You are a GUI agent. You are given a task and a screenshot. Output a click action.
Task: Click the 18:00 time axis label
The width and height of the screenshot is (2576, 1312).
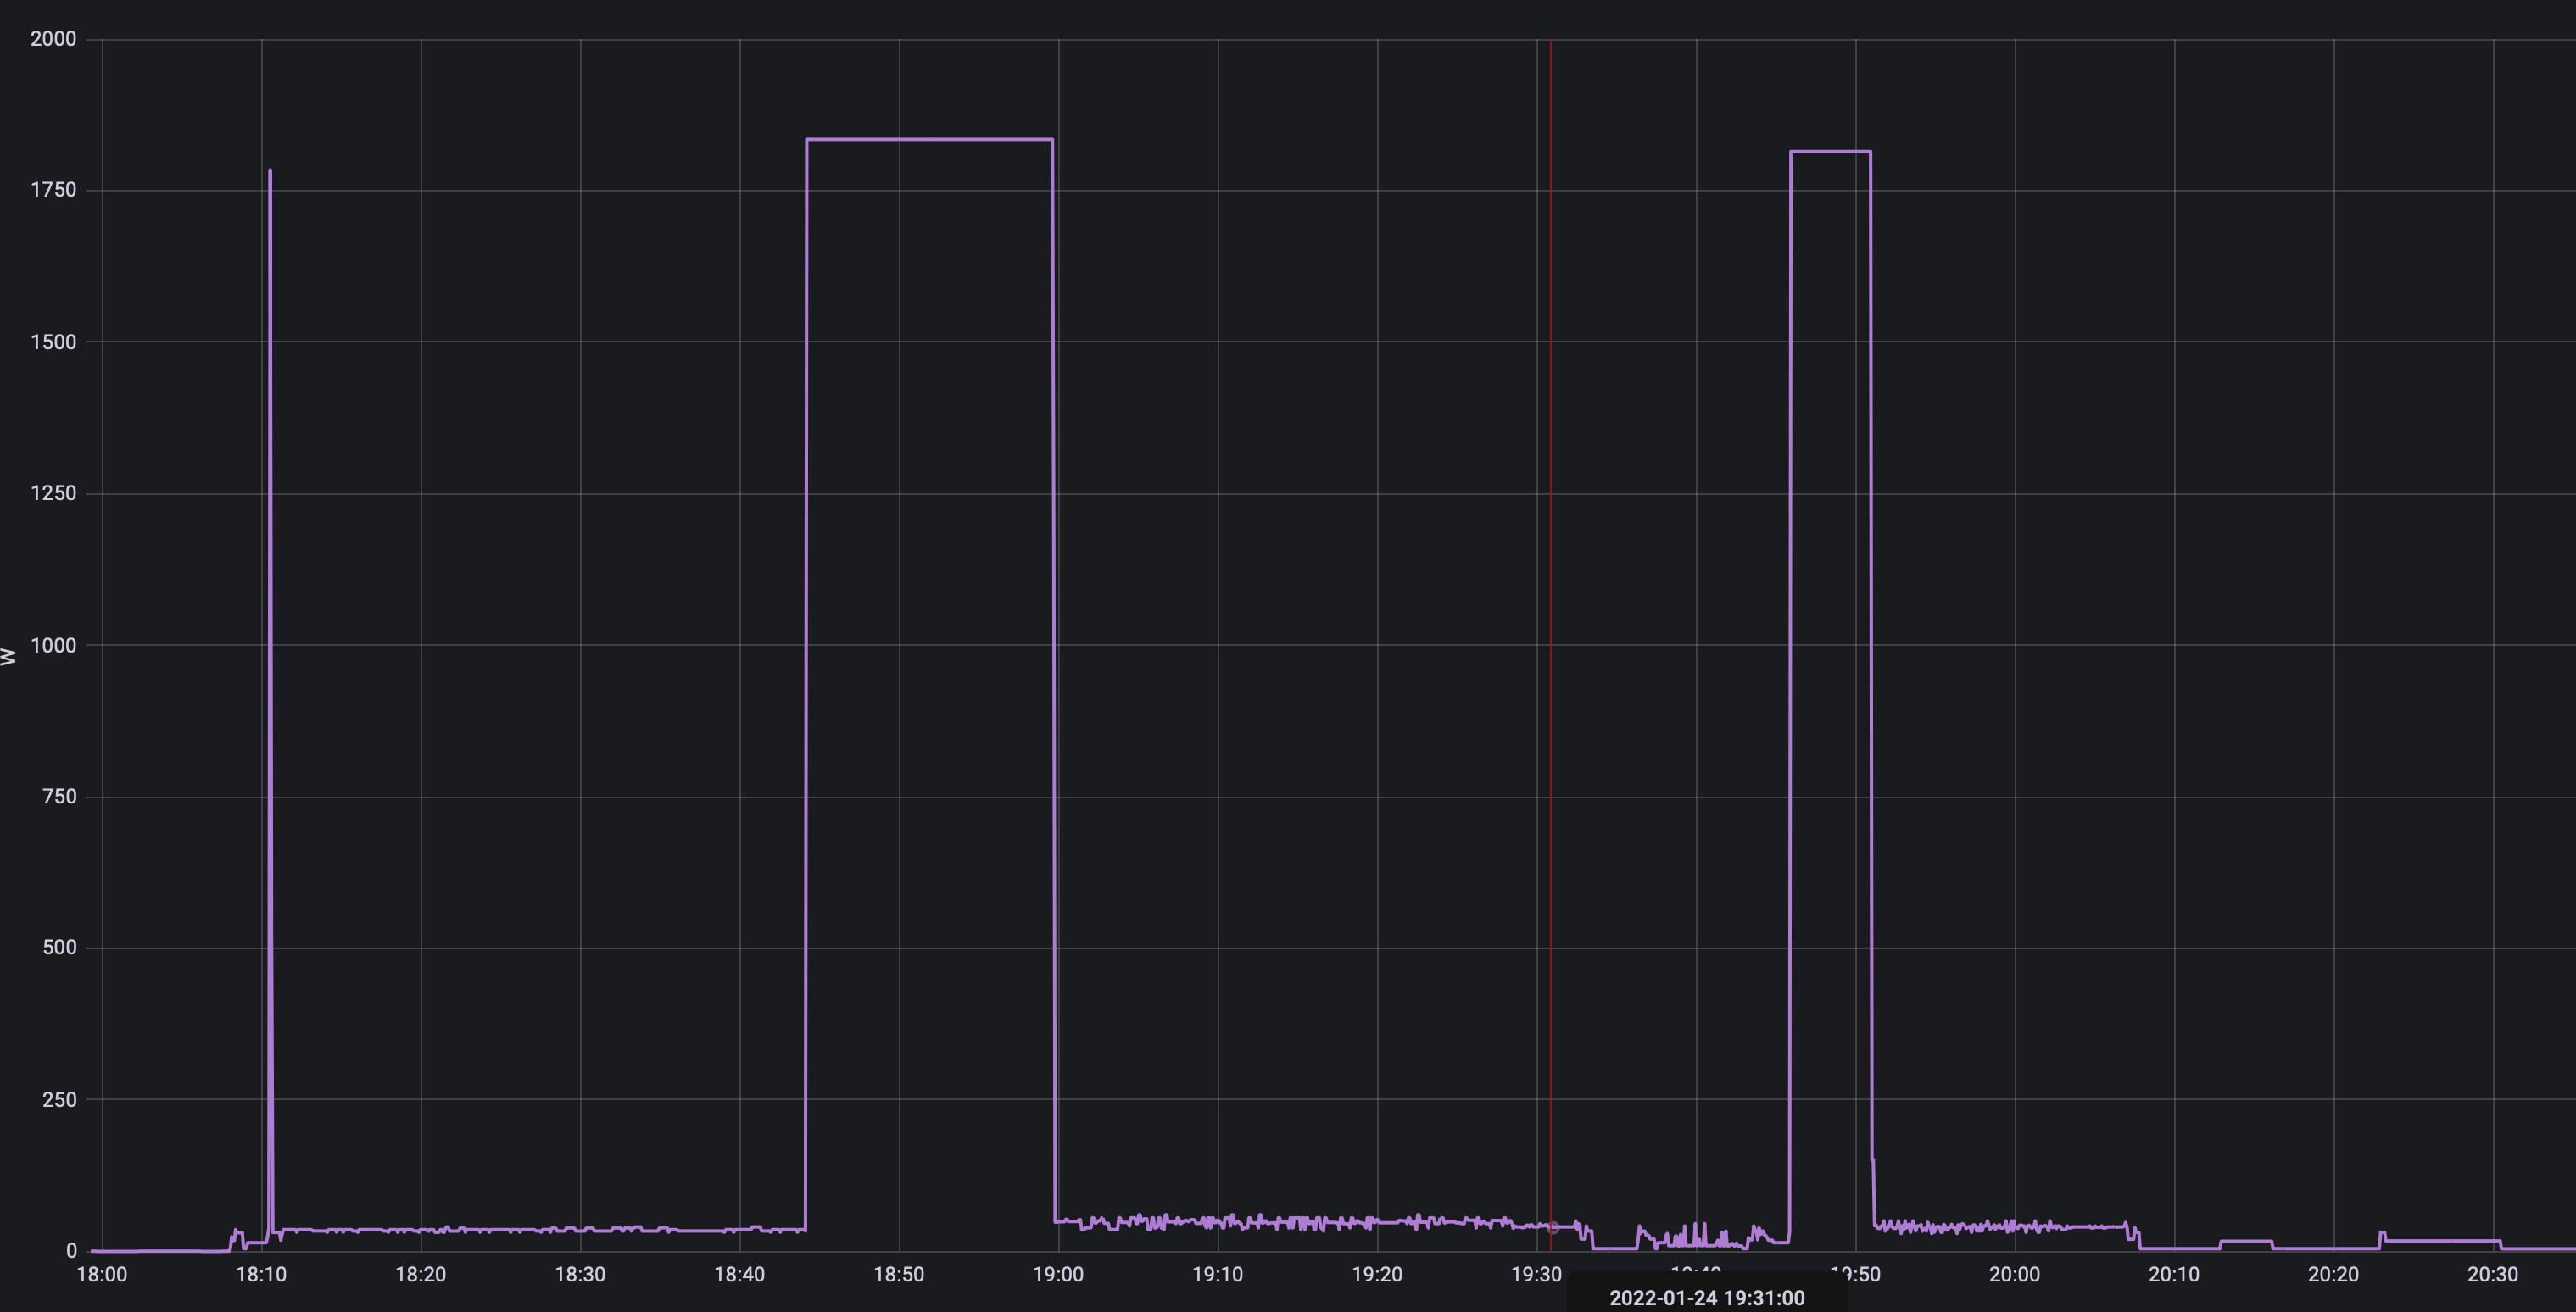[102, 1275]
